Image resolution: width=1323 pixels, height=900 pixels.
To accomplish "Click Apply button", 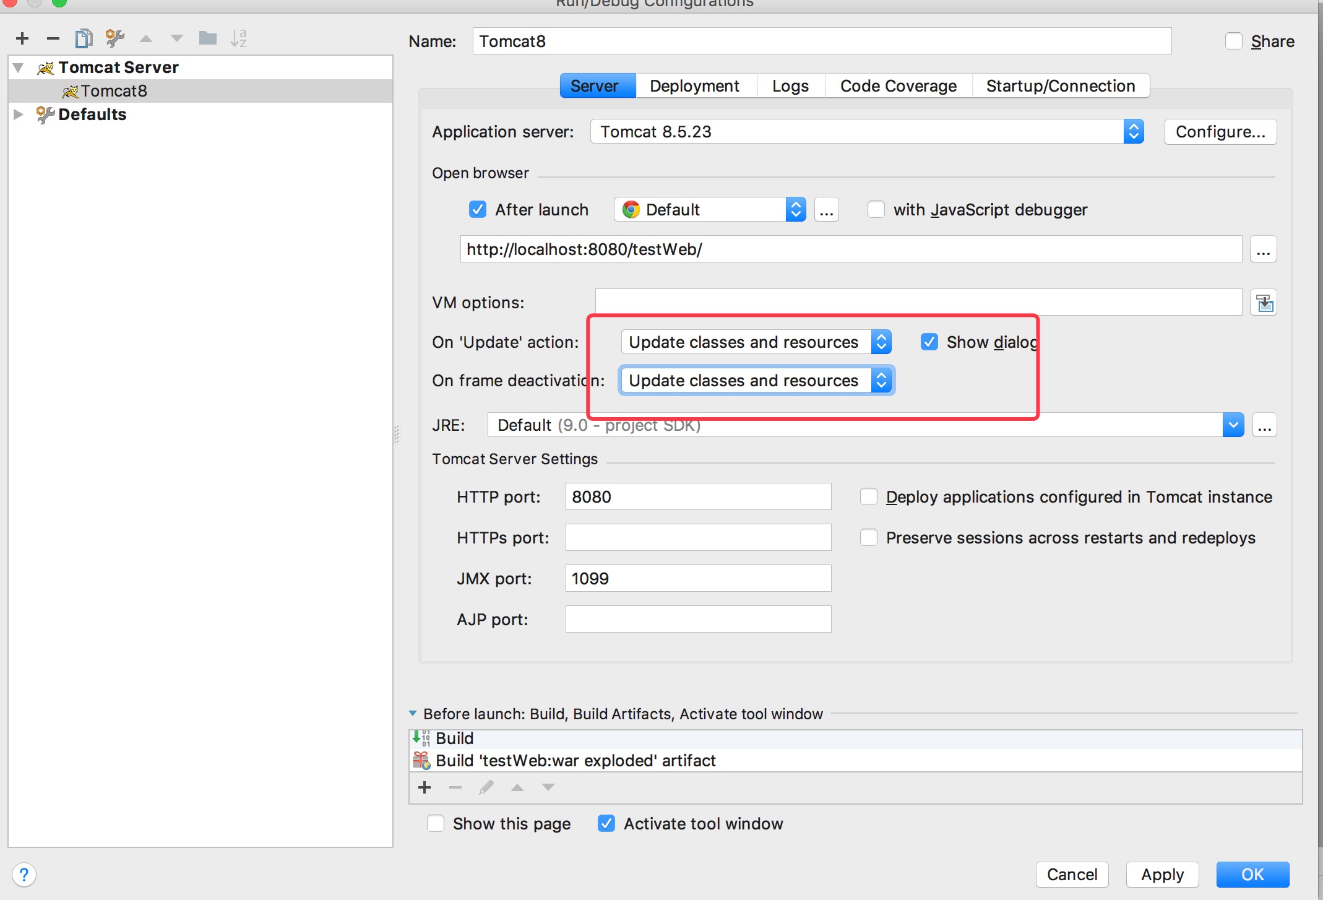I will tap(1162, 875).
